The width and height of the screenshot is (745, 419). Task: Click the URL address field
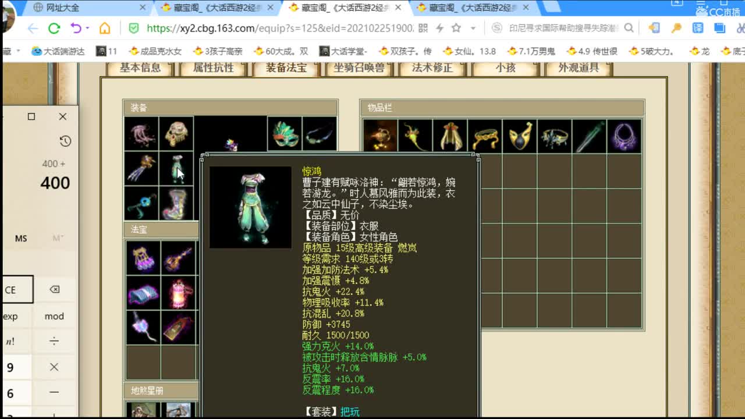pos(279,28)
